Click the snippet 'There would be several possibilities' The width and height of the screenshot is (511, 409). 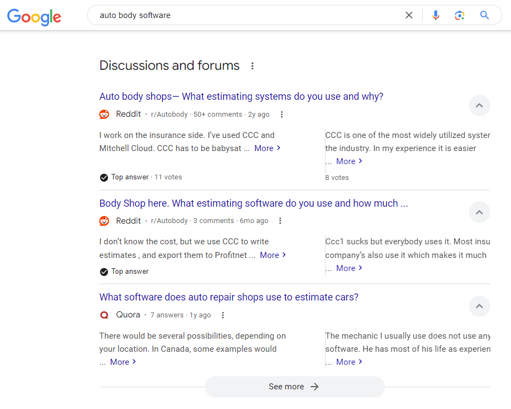tap(193, 342)
